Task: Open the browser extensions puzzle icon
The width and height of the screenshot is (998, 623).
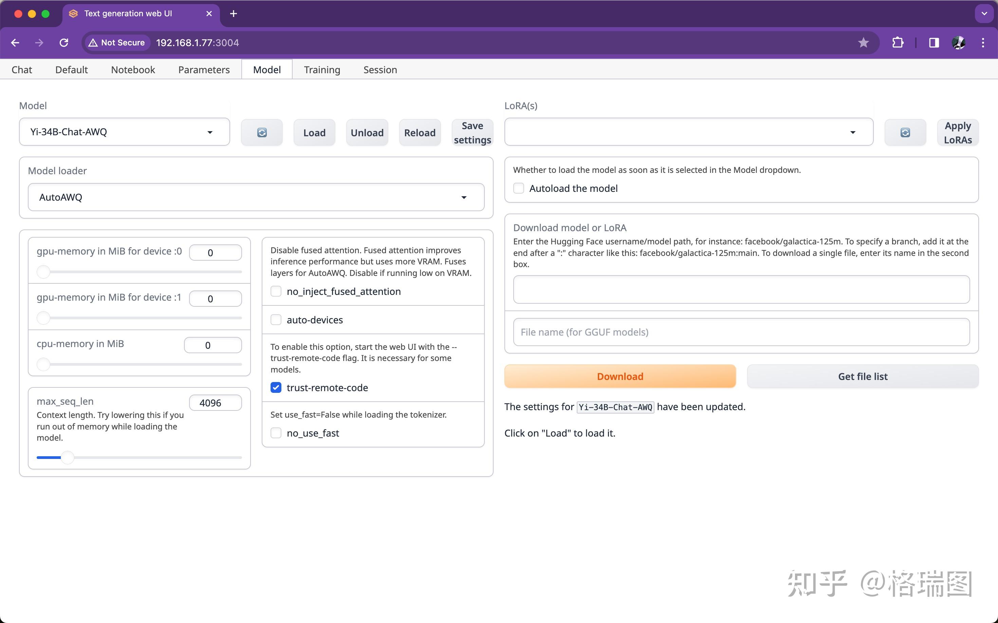Action: pos(898,42)
